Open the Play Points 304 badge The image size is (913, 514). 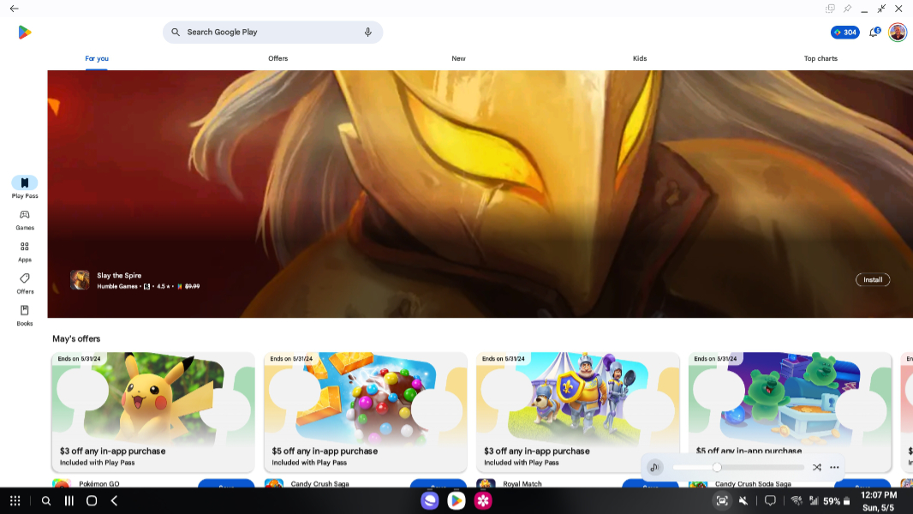coord(844,33)
